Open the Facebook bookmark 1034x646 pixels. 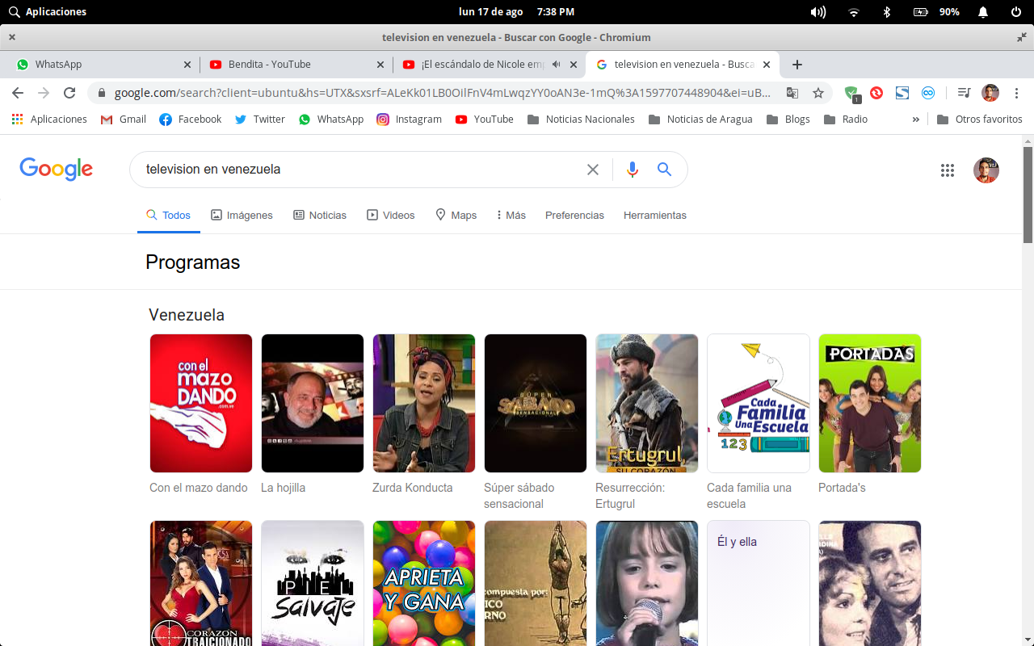click(x=190, y=120)
